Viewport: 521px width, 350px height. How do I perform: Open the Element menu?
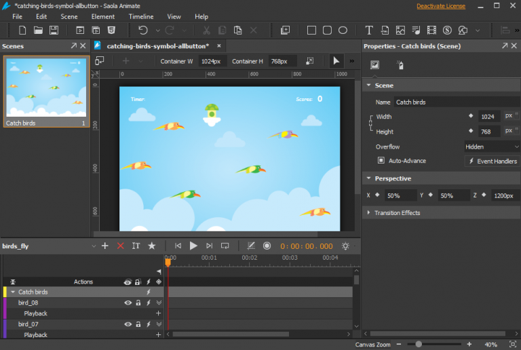tap(103, 16)
